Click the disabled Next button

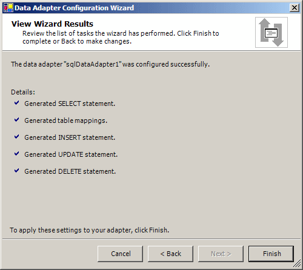pyautogui.click(x=221, y=254)
